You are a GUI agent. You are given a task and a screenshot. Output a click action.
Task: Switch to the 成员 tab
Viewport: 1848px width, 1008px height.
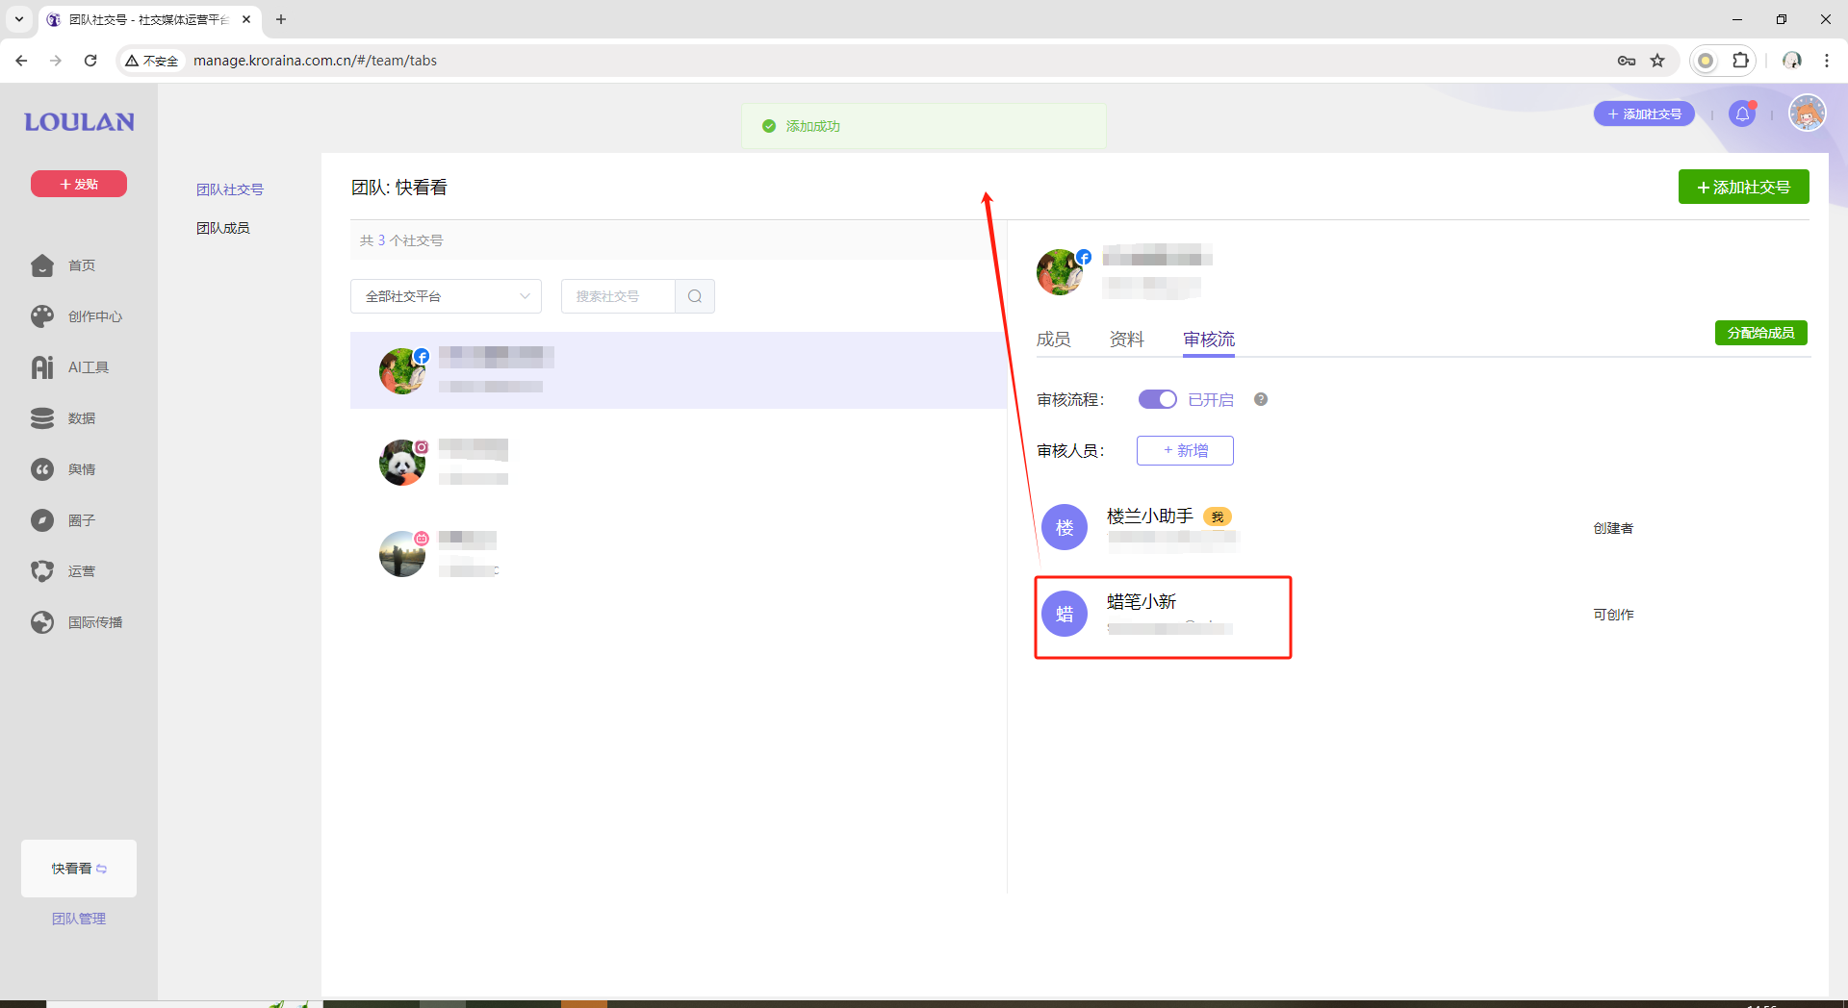click(1053, 340)
